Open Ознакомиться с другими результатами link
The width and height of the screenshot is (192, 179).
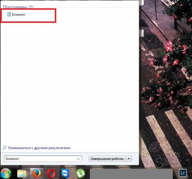(39, 148)
